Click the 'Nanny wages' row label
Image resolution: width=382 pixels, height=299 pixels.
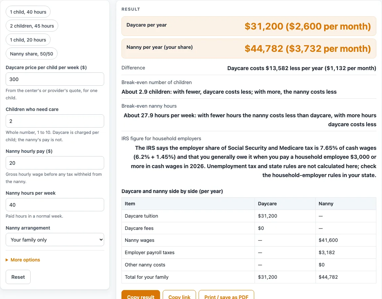140,240
